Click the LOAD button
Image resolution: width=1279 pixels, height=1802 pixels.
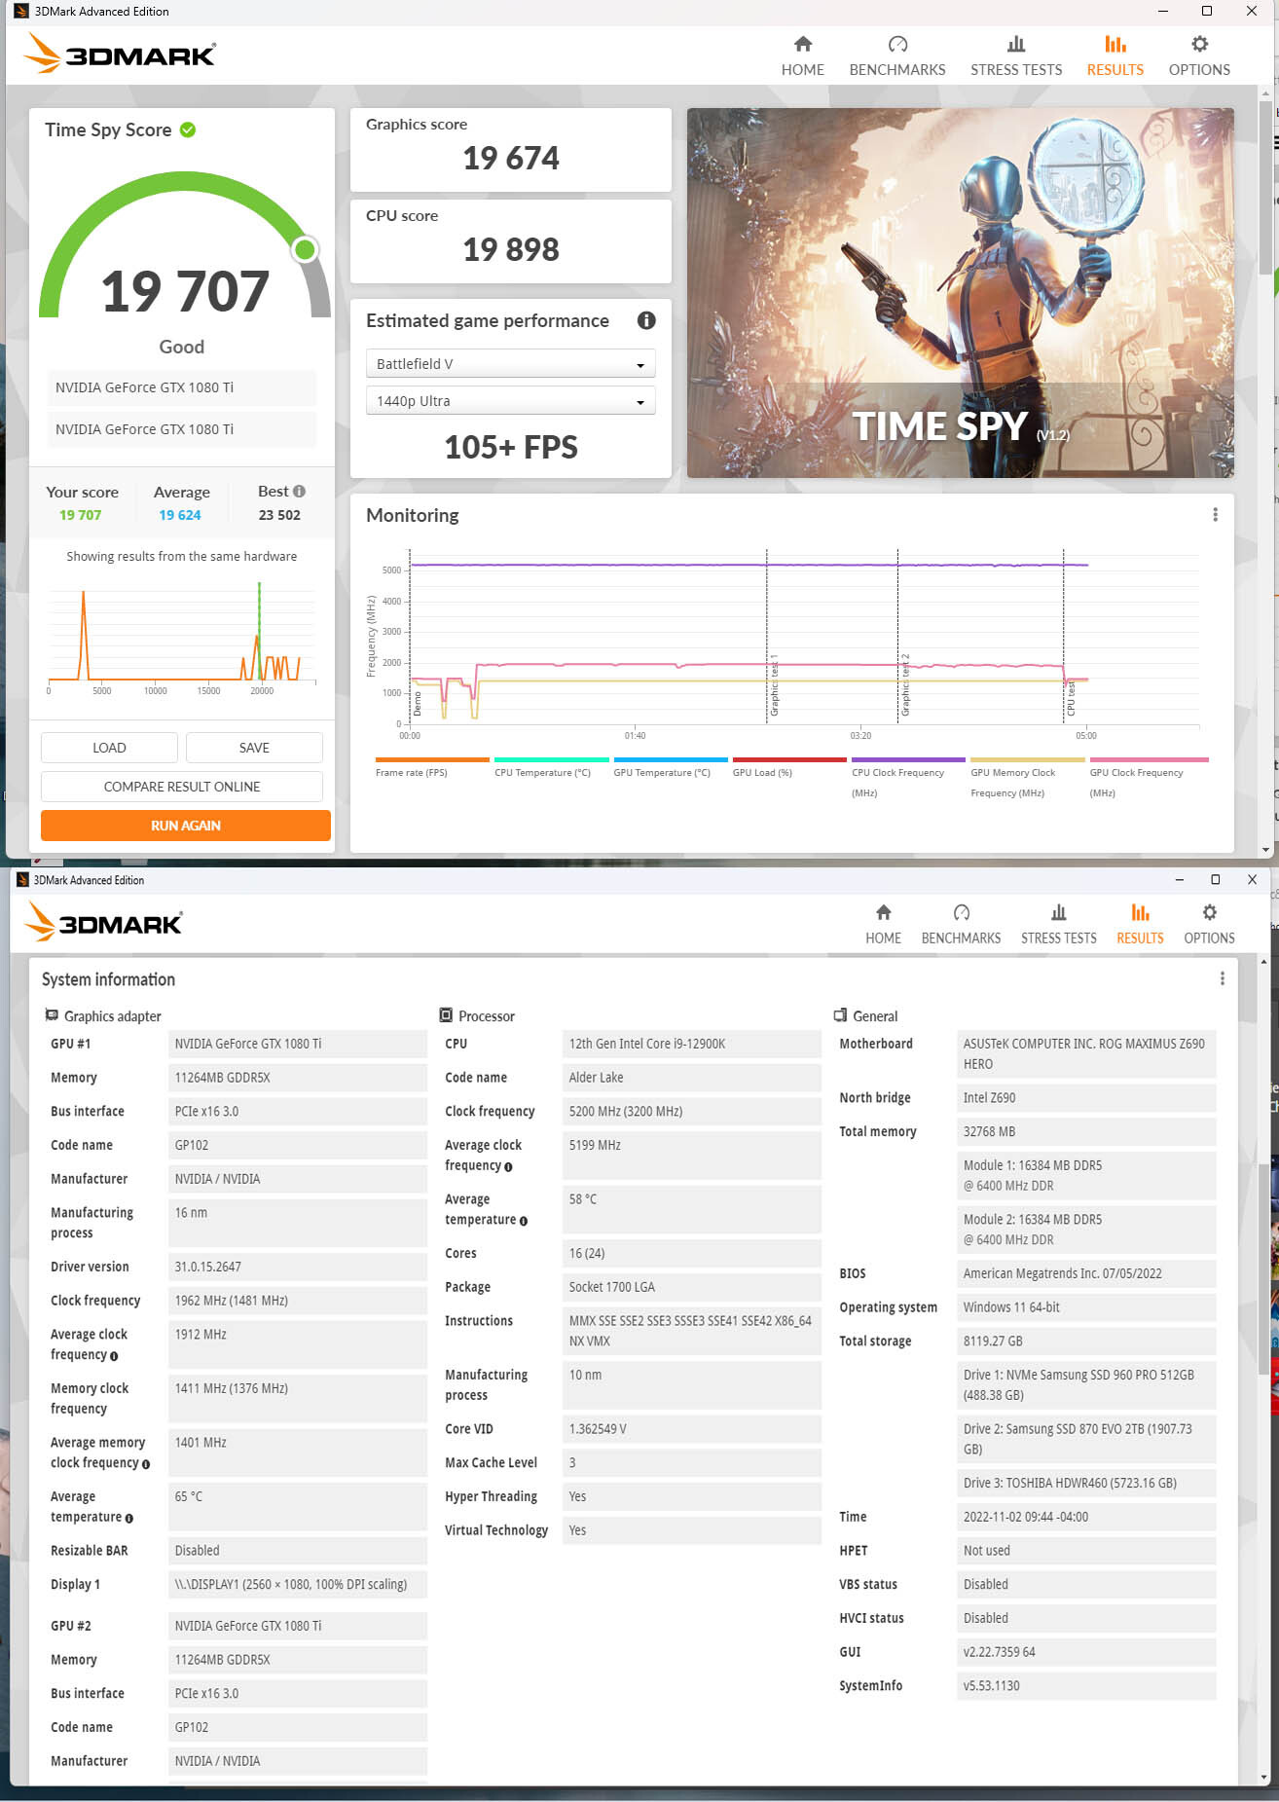pyautogui.click(x=109, y=748)
